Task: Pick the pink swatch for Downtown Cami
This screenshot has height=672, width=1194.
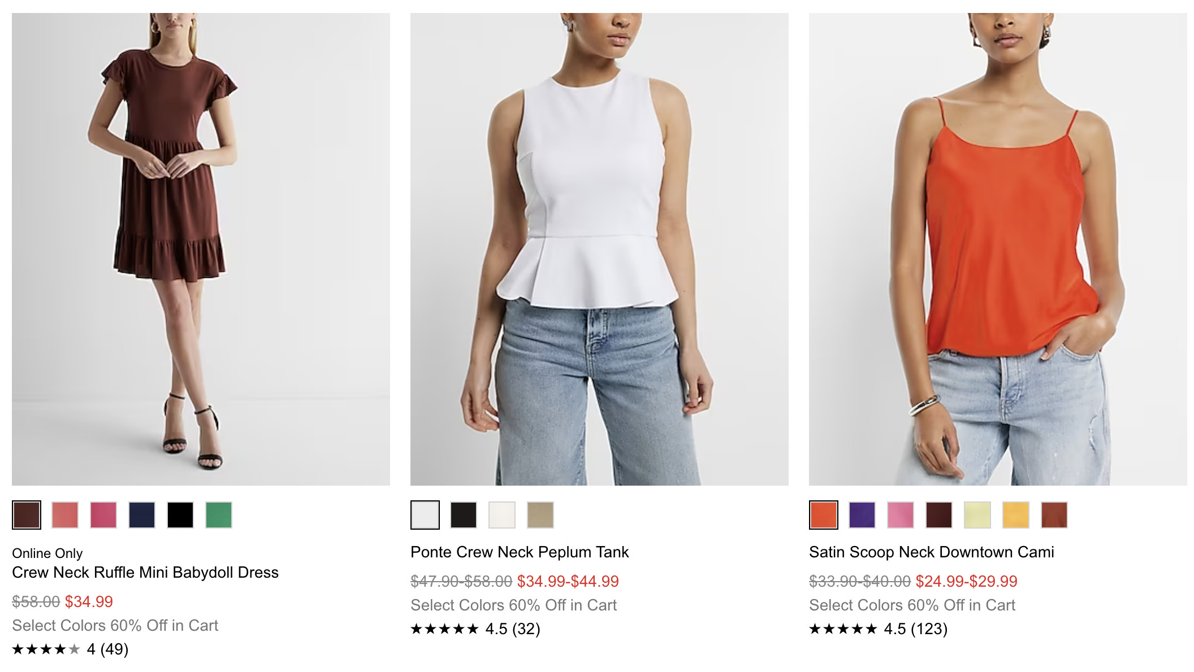Action: pyautogui.click(x=901, y=515)
